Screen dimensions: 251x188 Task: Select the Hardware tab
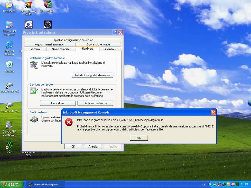[88, 49]
